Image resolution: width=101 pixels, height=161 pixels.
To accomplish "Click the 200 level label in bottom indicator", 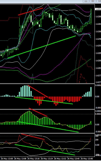I will [x=97, y=140].
